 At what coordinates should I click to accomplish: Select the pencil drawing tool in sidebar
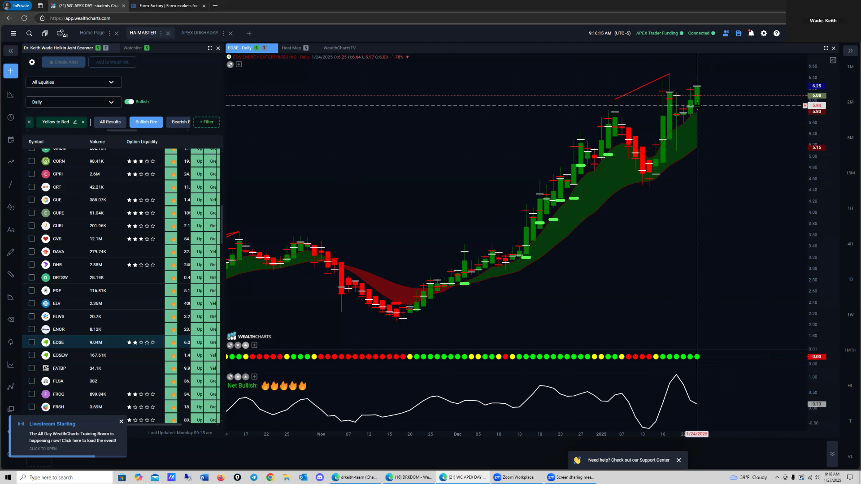click(11, 252)
